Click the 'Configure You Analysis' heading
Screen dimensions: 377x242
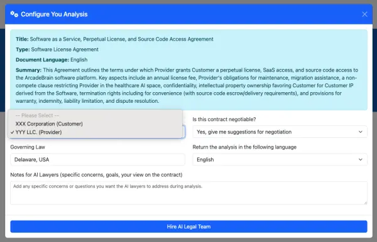coord(54,14)
